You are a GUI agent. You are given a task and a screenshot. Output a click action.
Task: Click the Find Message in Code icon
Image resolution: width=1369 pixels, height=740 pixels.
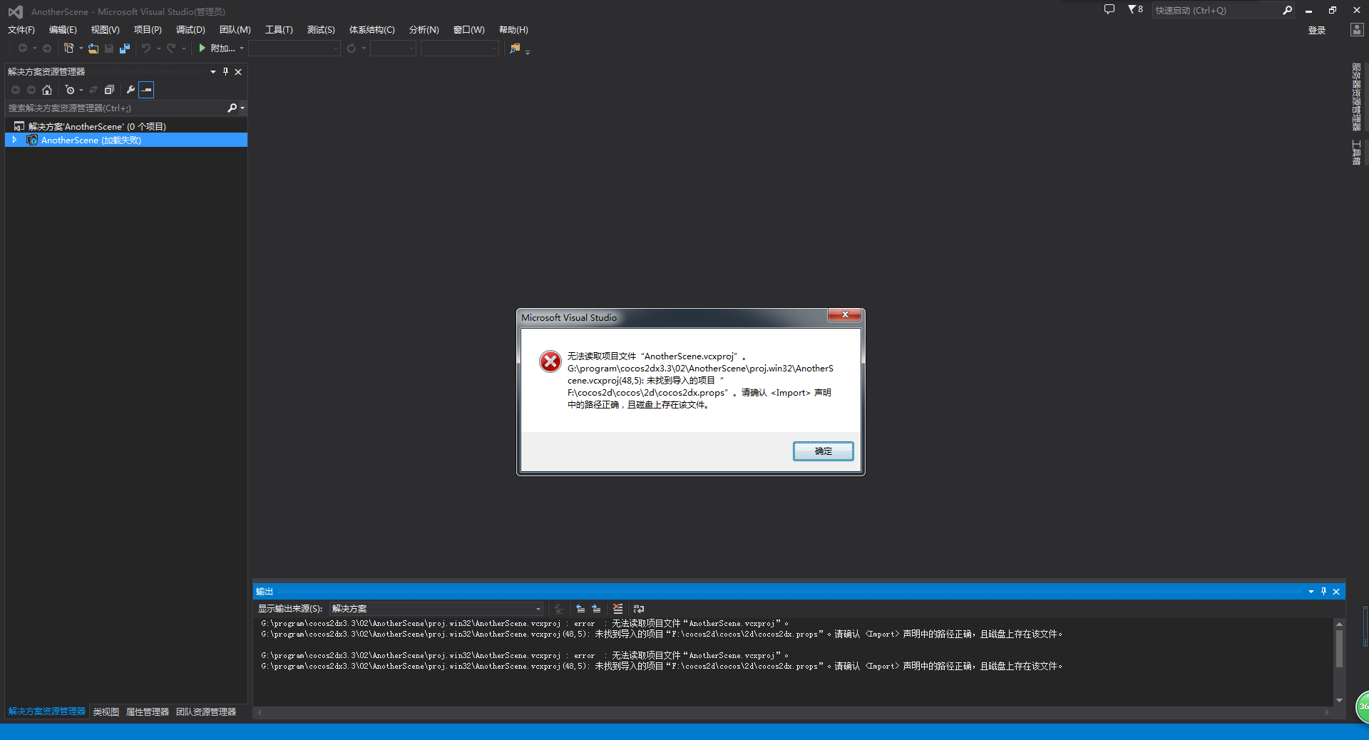coord(559,609)
